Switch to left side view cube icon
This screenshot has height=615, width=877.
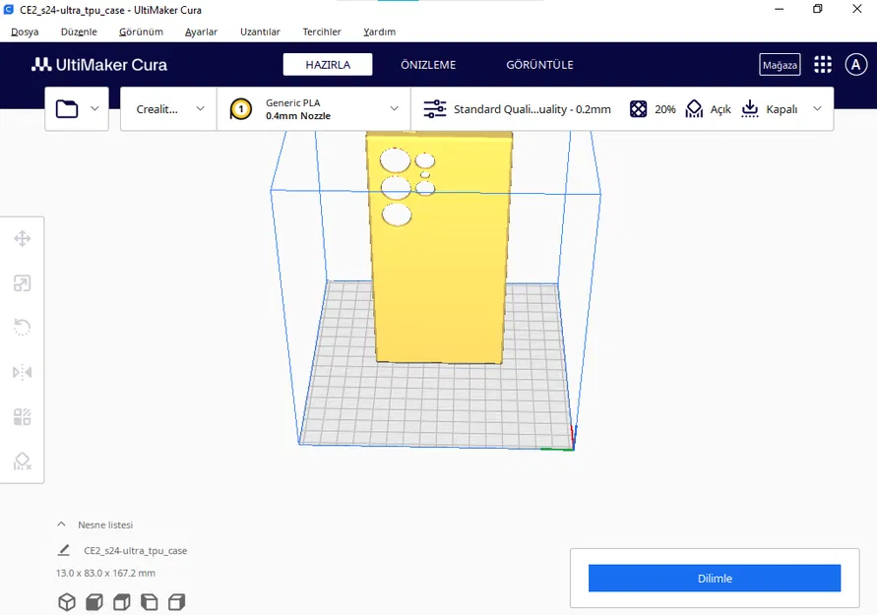click(x=150, y=602)
